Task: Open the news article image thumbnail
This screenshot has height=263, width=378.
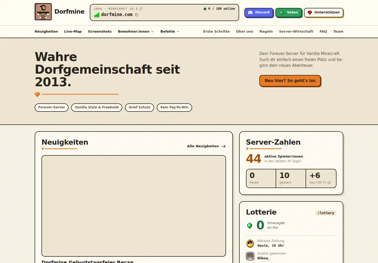Action: [134, 206]
